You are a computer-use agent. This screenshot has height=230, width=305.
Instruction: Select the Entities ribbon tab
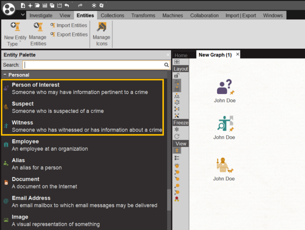(85, 15)
